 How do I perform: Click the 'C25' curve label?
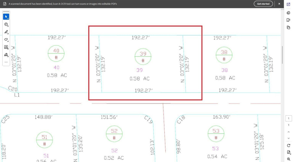(x=5, y=119)
